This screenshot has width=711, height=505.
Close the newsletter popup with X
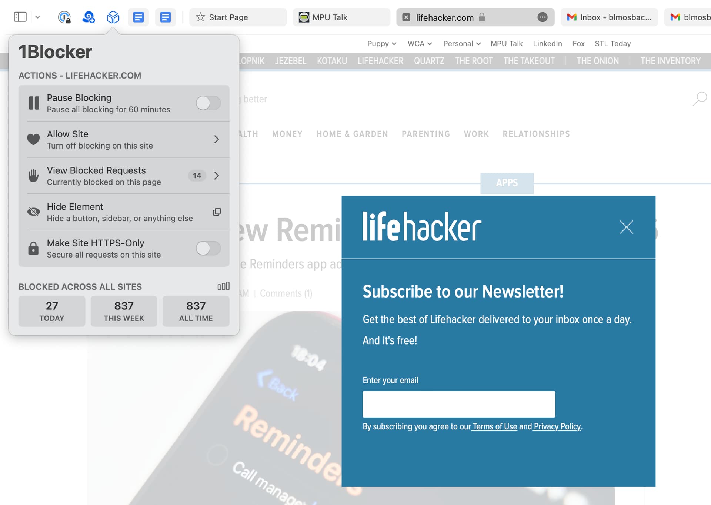(627, 227)
